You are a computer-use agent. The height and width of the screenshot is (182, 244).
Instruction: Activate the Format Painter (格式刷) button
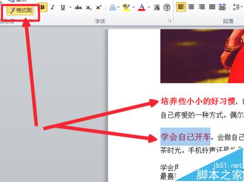(20, 11)
